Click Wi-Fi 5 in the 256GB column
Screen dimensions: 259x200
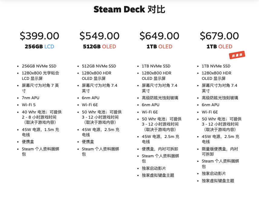[x=29, y=105]
